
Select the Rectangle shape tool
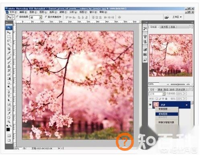(x=9, y=104)
